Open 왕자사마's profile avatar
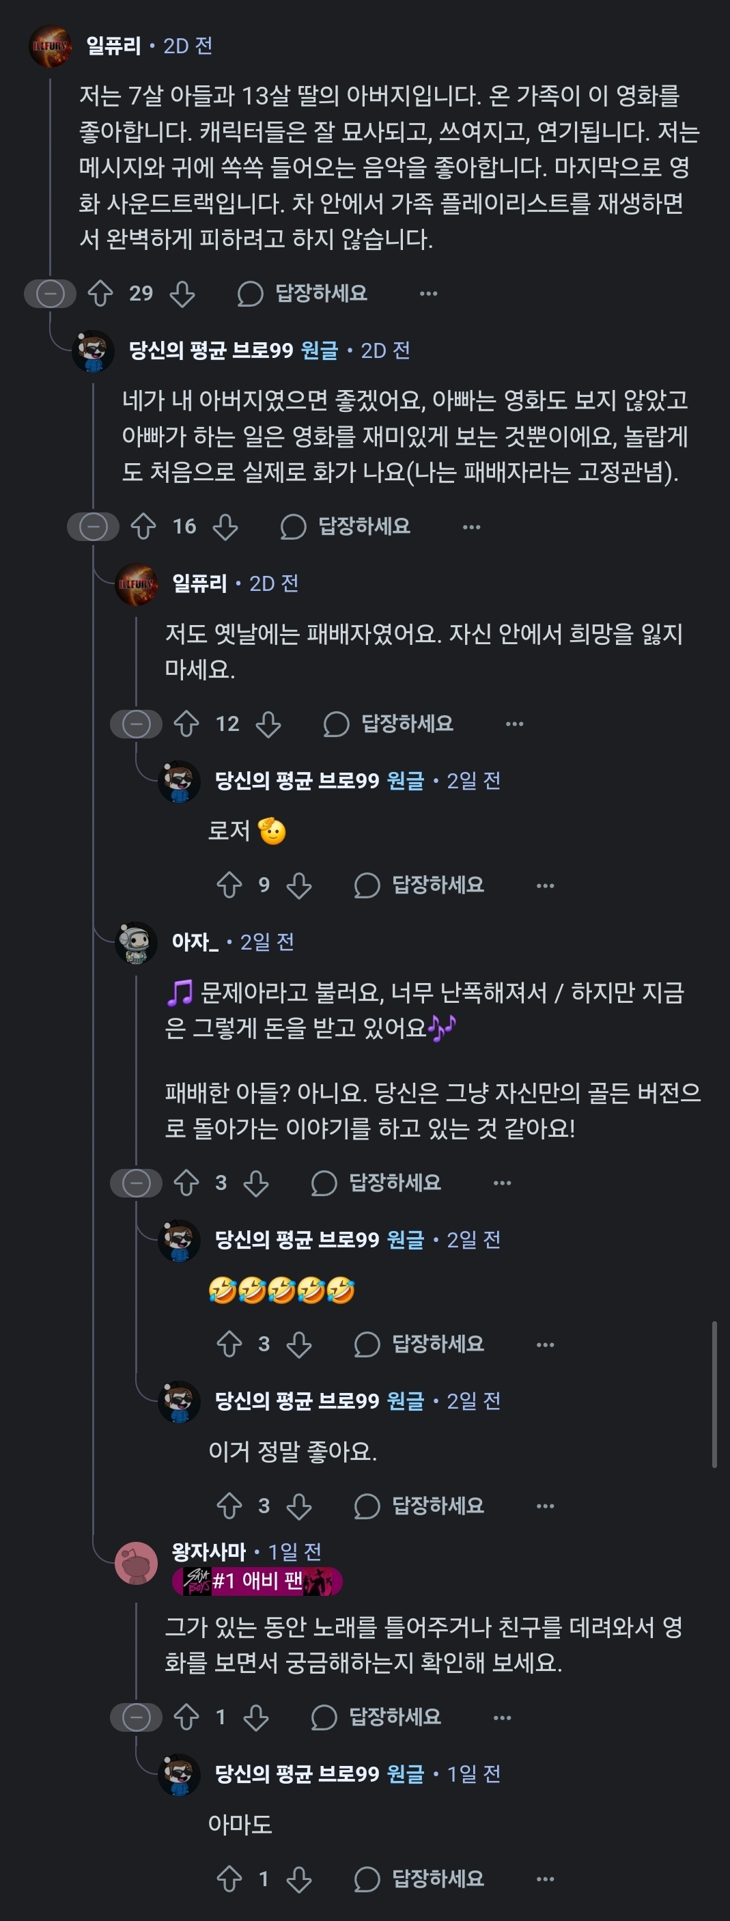This screenshot has height=1921, width=730. (137, 1562)
